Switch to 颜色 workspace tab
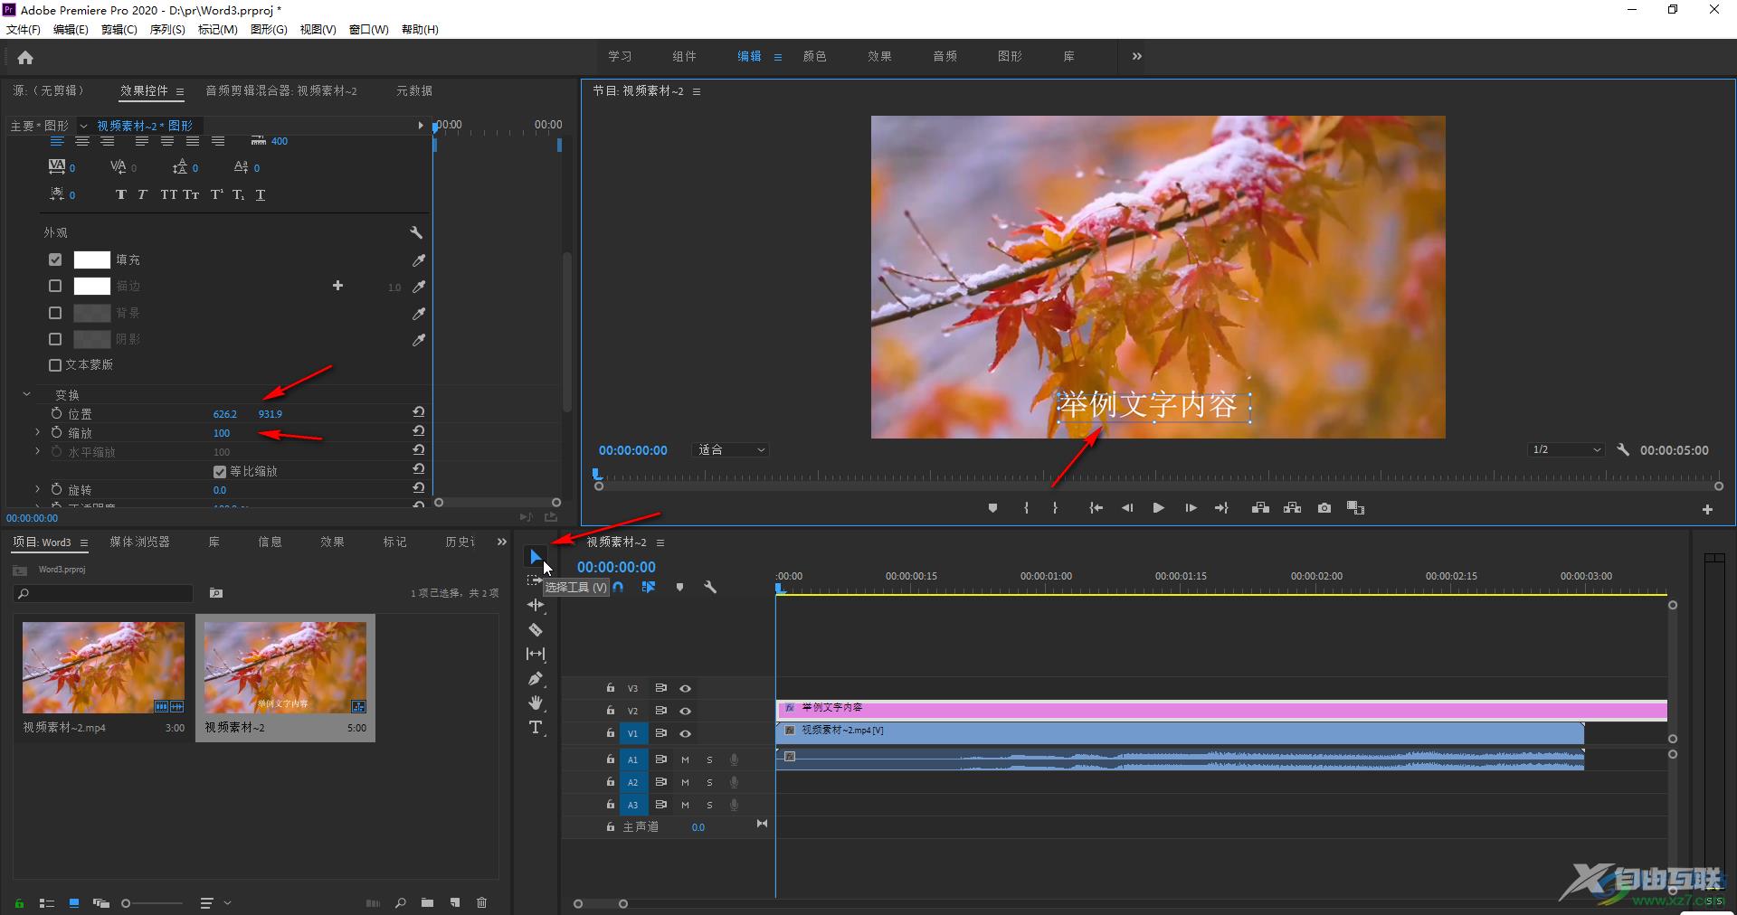This screenshot has width=1737, height=915. tap(815, 56)
